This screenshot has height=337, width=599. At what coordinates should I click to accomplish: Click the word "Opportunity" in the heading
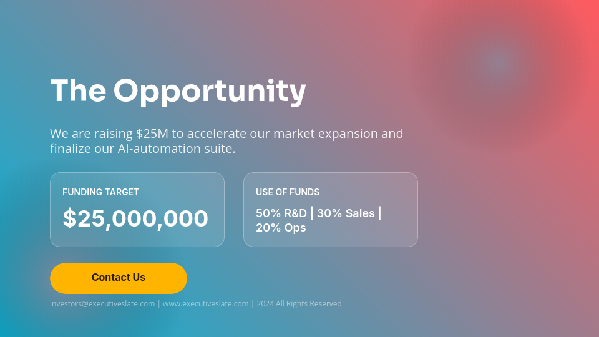[210, 91]
